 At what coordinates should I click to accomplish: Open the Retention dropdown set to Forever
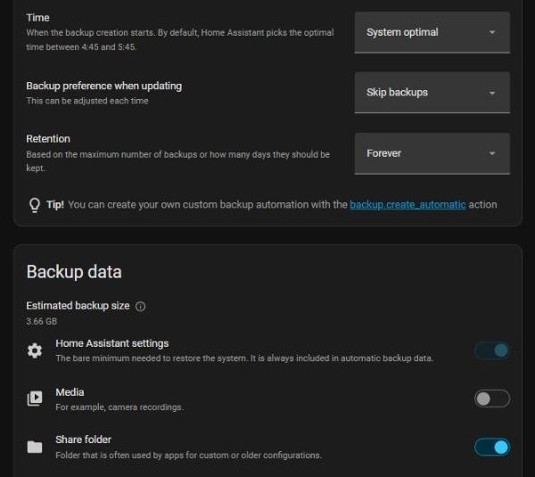tap(432, 153)
